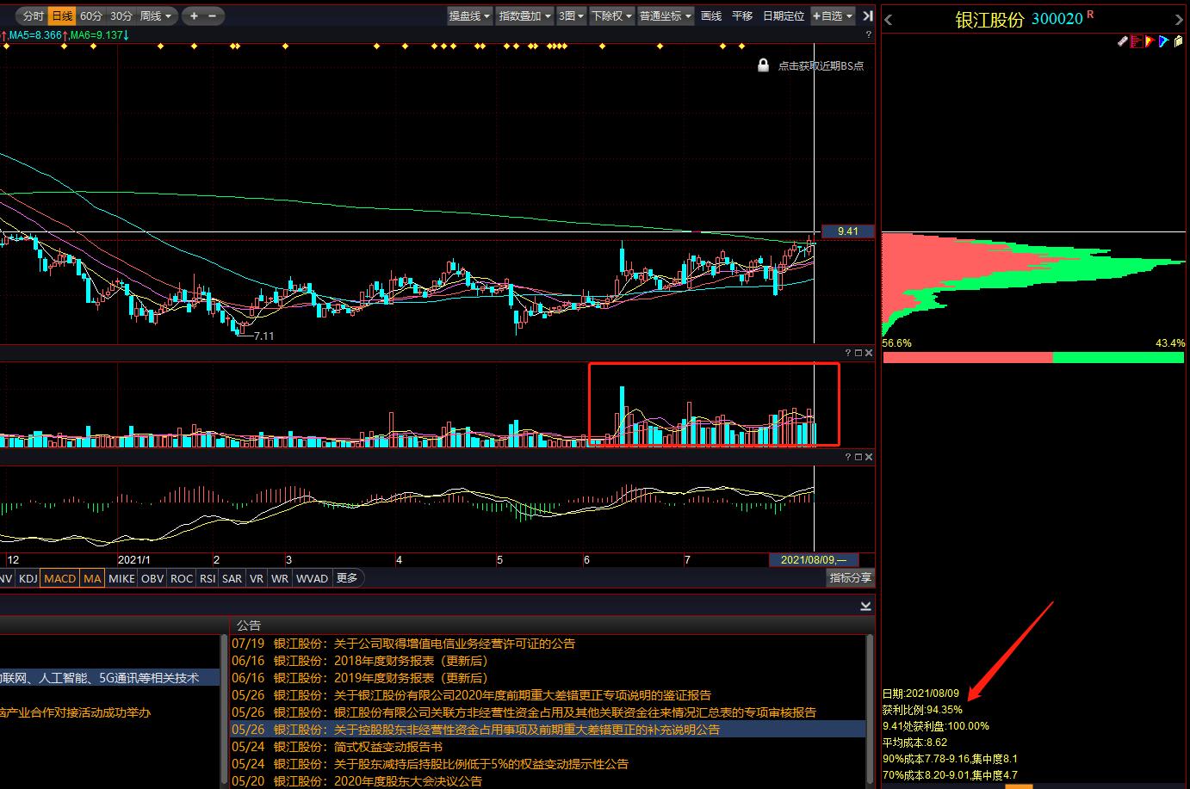Expand the 指数叠加 dropdown

(x=524, y=15)
